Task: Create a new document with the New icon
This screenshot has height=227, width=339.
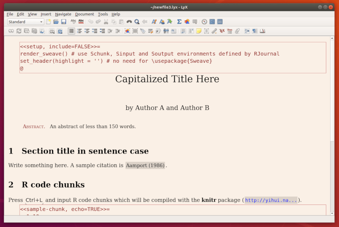Action: [48, 22]
